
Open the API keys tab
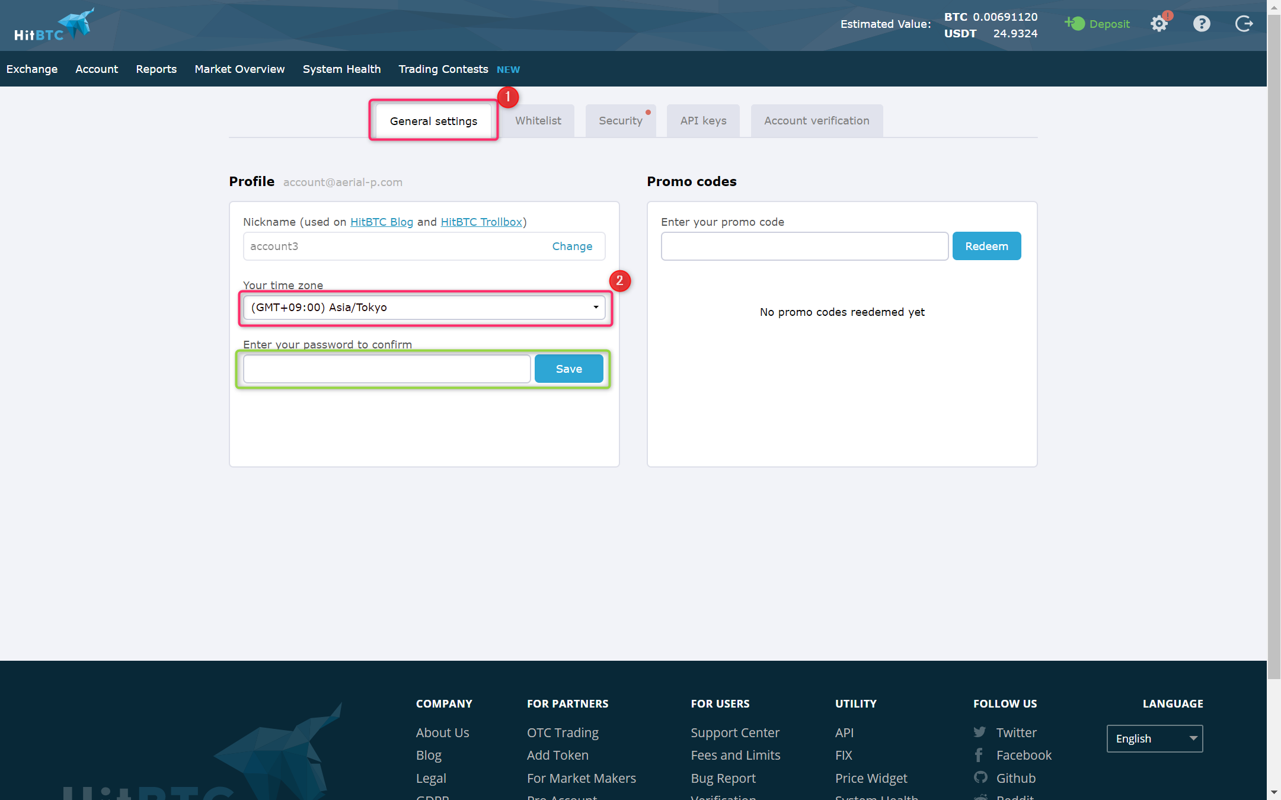[703, 121]
